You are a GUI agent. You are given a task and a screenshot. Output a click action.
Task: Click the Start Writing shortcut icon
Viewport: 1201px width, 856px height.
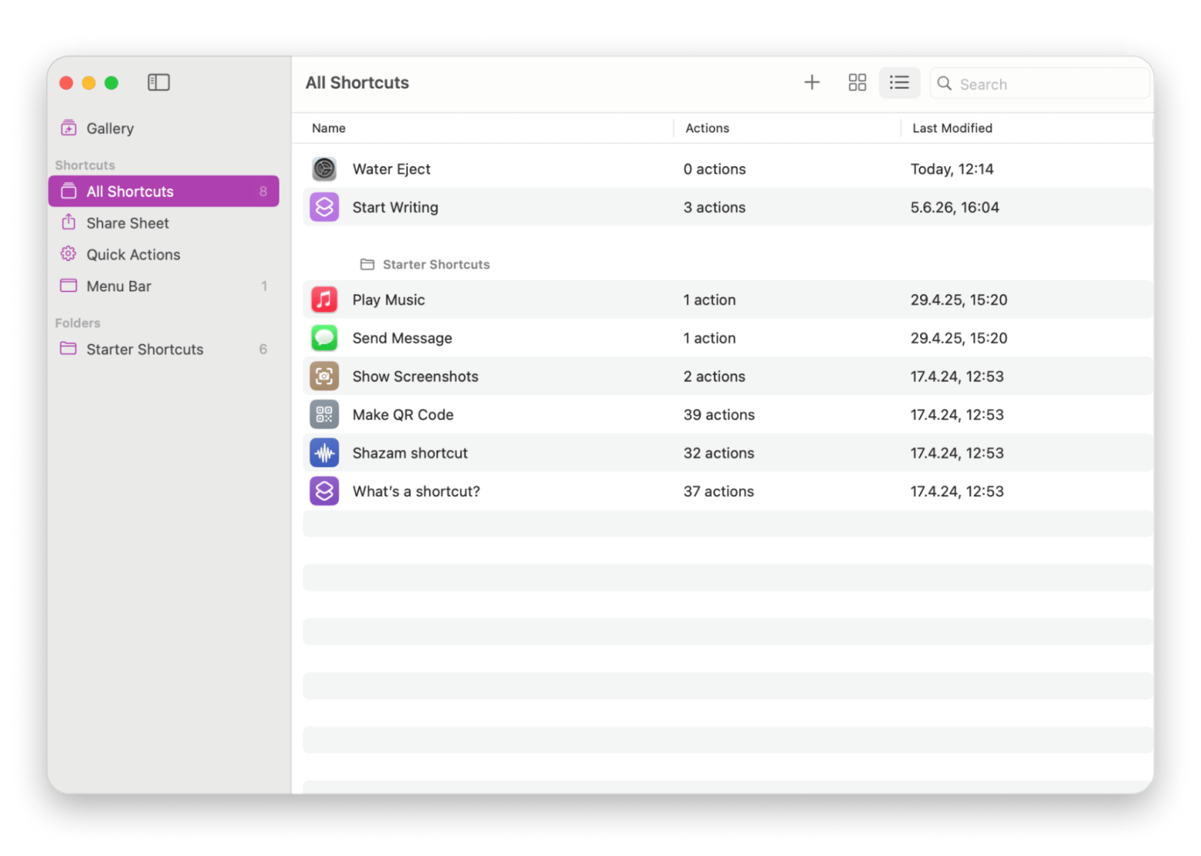click(324, 207)
